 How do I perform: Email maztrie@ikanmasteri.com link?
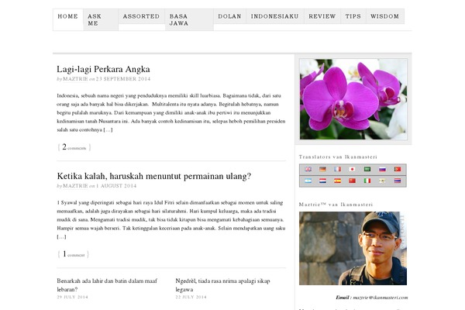coord(381,298)
